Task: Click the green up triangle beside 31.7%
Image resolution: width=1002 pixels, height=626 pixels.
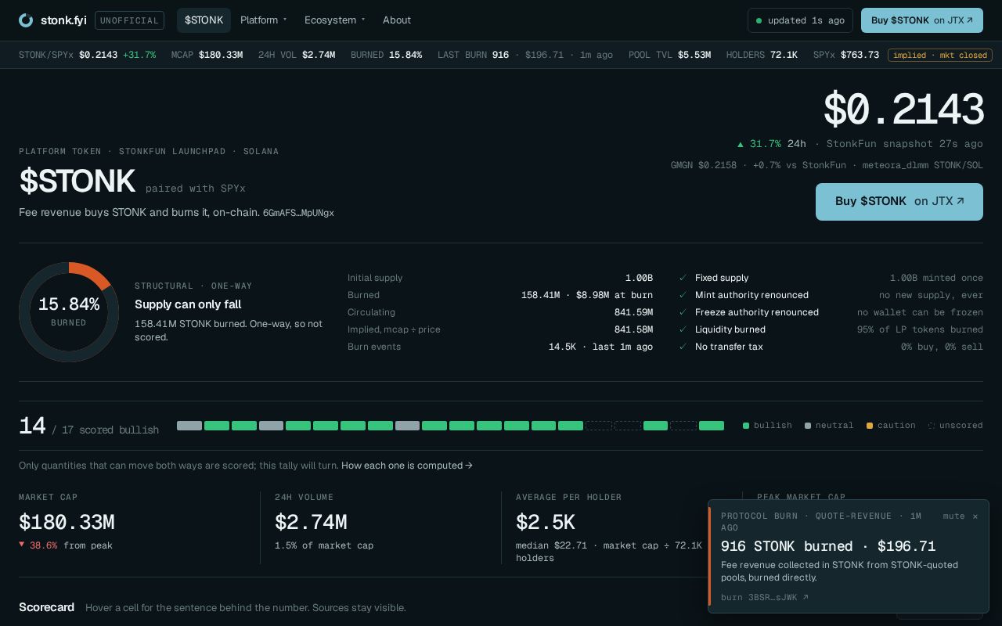Action: pyautogui.click(x=741, y=144)
